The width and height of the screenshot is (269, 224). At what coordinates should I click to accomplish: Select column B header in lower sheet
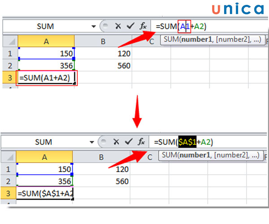[102, 157]
